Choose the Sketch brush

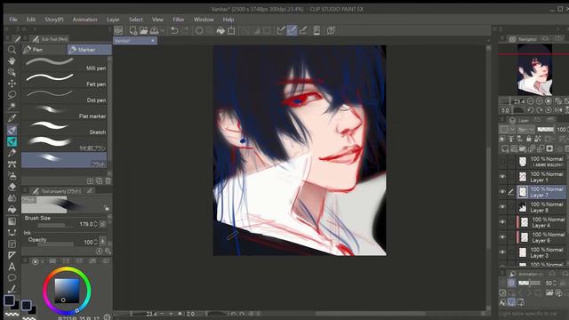click(x=64, y=127)
